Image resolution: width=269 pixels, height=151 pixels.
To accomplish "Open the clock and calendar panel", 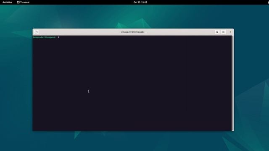I will pyautogui.click(x=140, y=2).
